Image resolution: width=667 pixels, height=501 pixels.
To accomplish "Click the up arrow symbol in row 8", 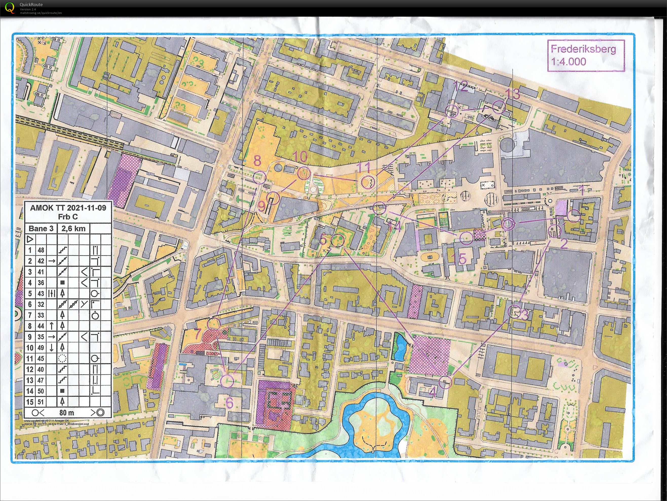I will [52, 326].
